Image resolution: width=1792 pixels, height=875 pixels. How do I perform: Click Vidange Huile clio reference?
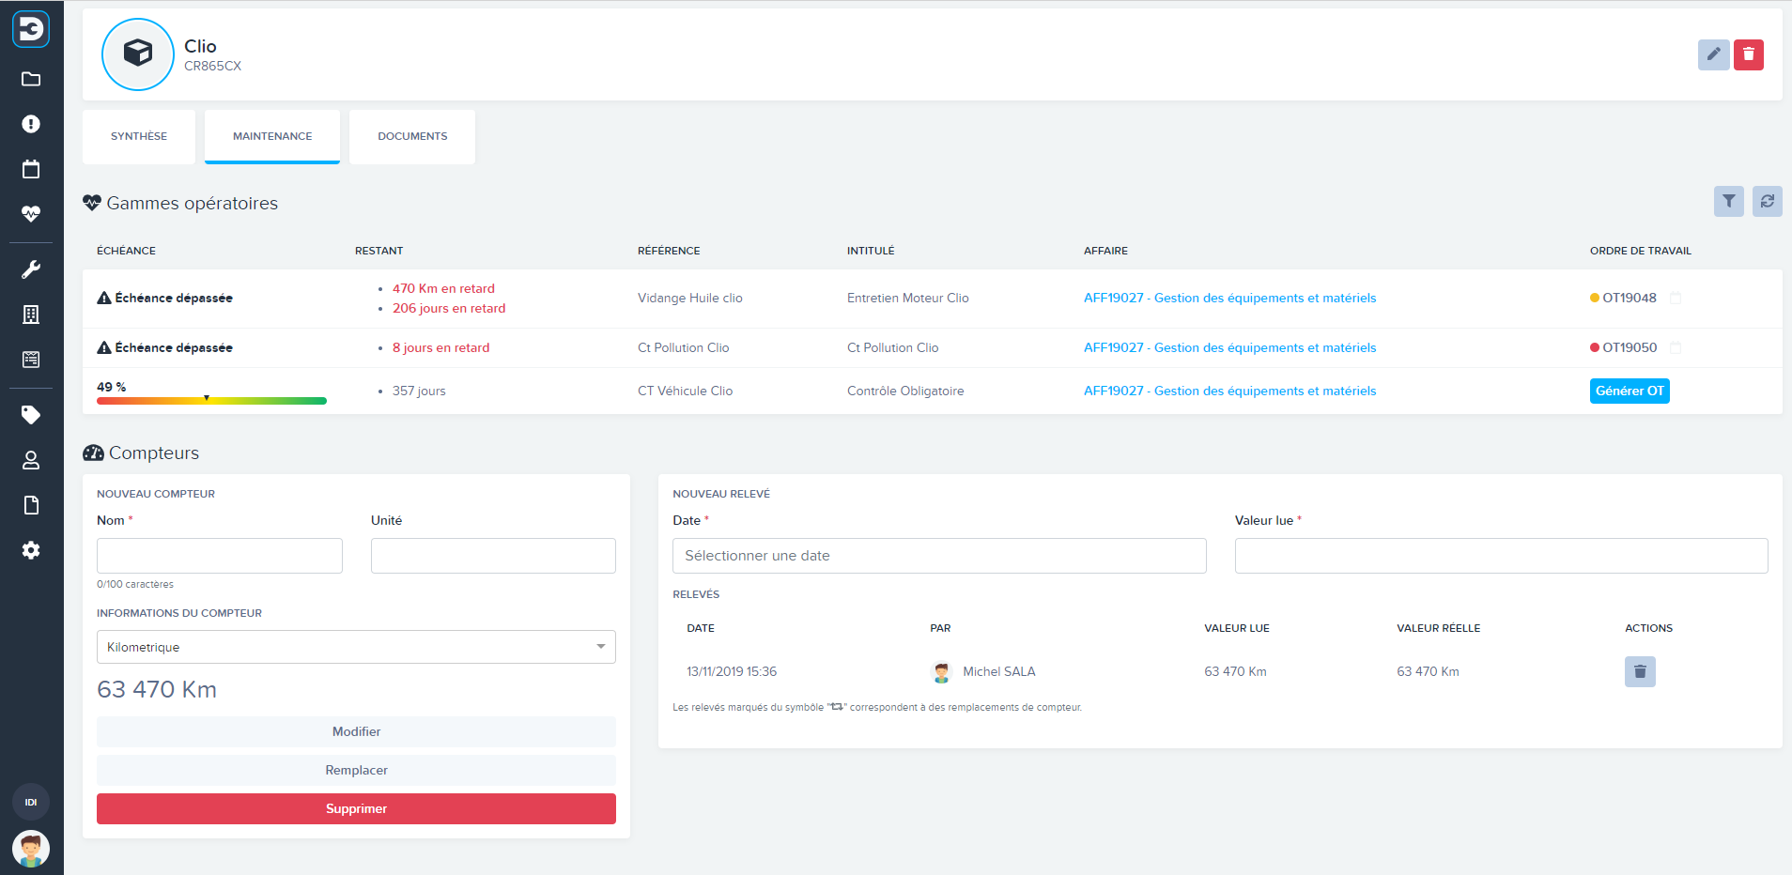pos(689,298)
